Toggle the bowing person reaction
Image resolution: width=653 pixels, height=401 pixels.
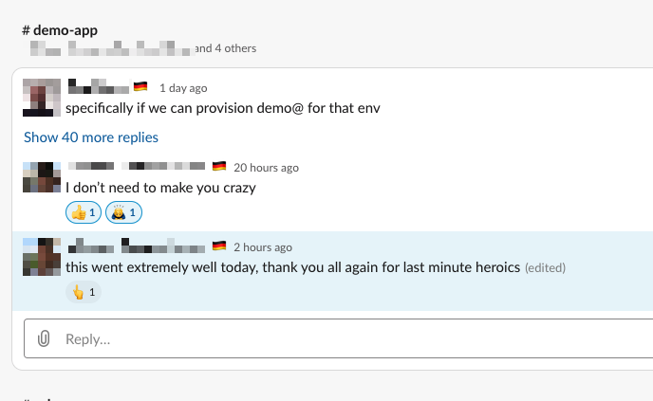[123, 212]
